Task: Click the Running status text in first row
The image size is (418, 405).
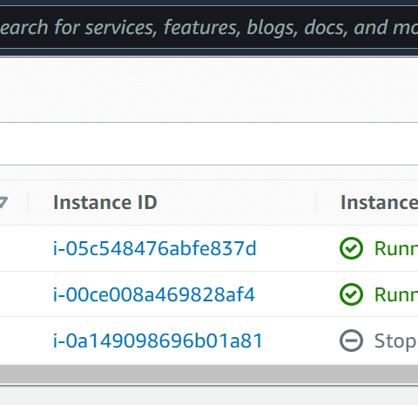Action: pos(396,249)
